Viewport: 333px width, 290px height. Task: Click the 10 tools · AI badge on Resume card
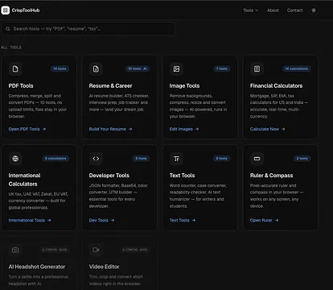point(138,68)
